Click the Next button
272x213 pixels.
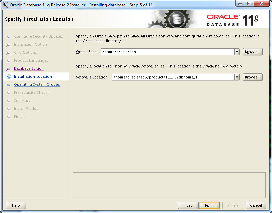(209, 205)
